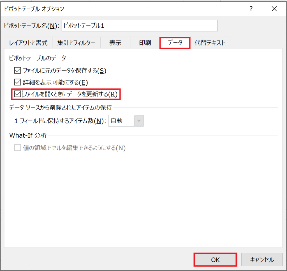287x271 pixels.
Task: Click the help question mark icon
Action: point(251,9)
